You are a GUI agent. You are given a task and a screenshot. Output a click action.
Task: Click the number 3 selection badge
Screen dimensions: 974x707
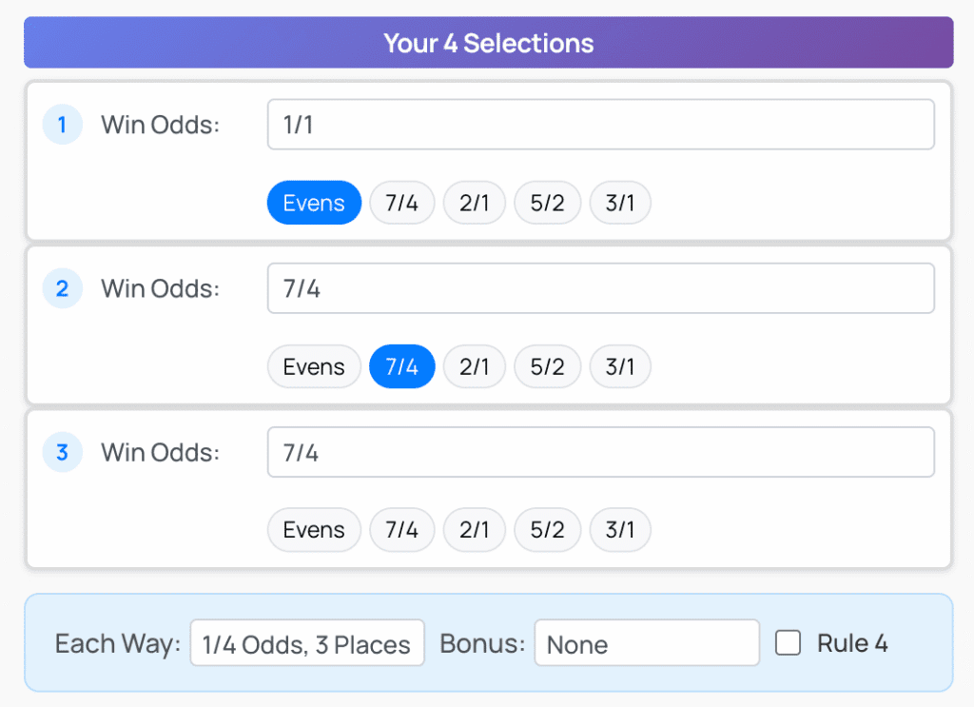coord(63,452)
